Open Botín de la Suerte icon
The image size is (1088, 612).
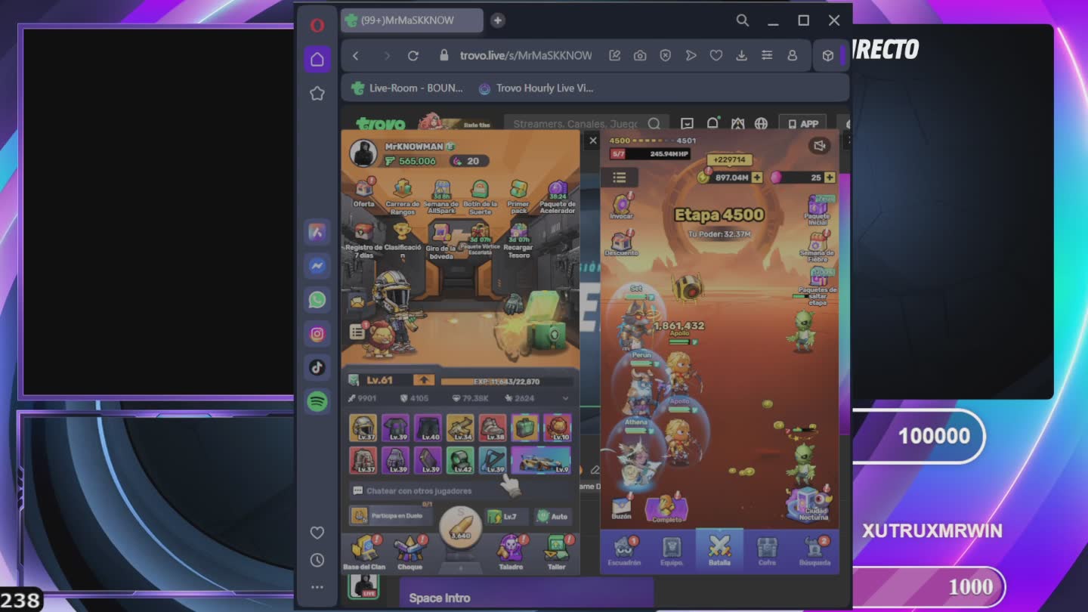click(480, 196)
